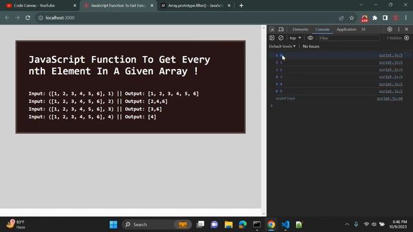
Task: Close the Array.prototype.filter() tab
Action: (229, 6)
